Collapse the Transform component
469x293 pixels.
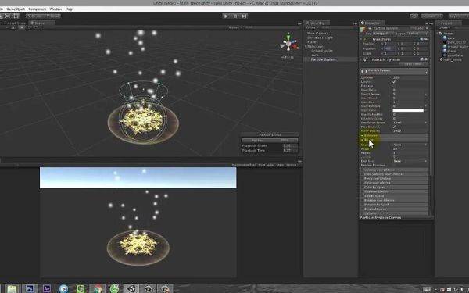pyautogui.click(x=361, y=39)
